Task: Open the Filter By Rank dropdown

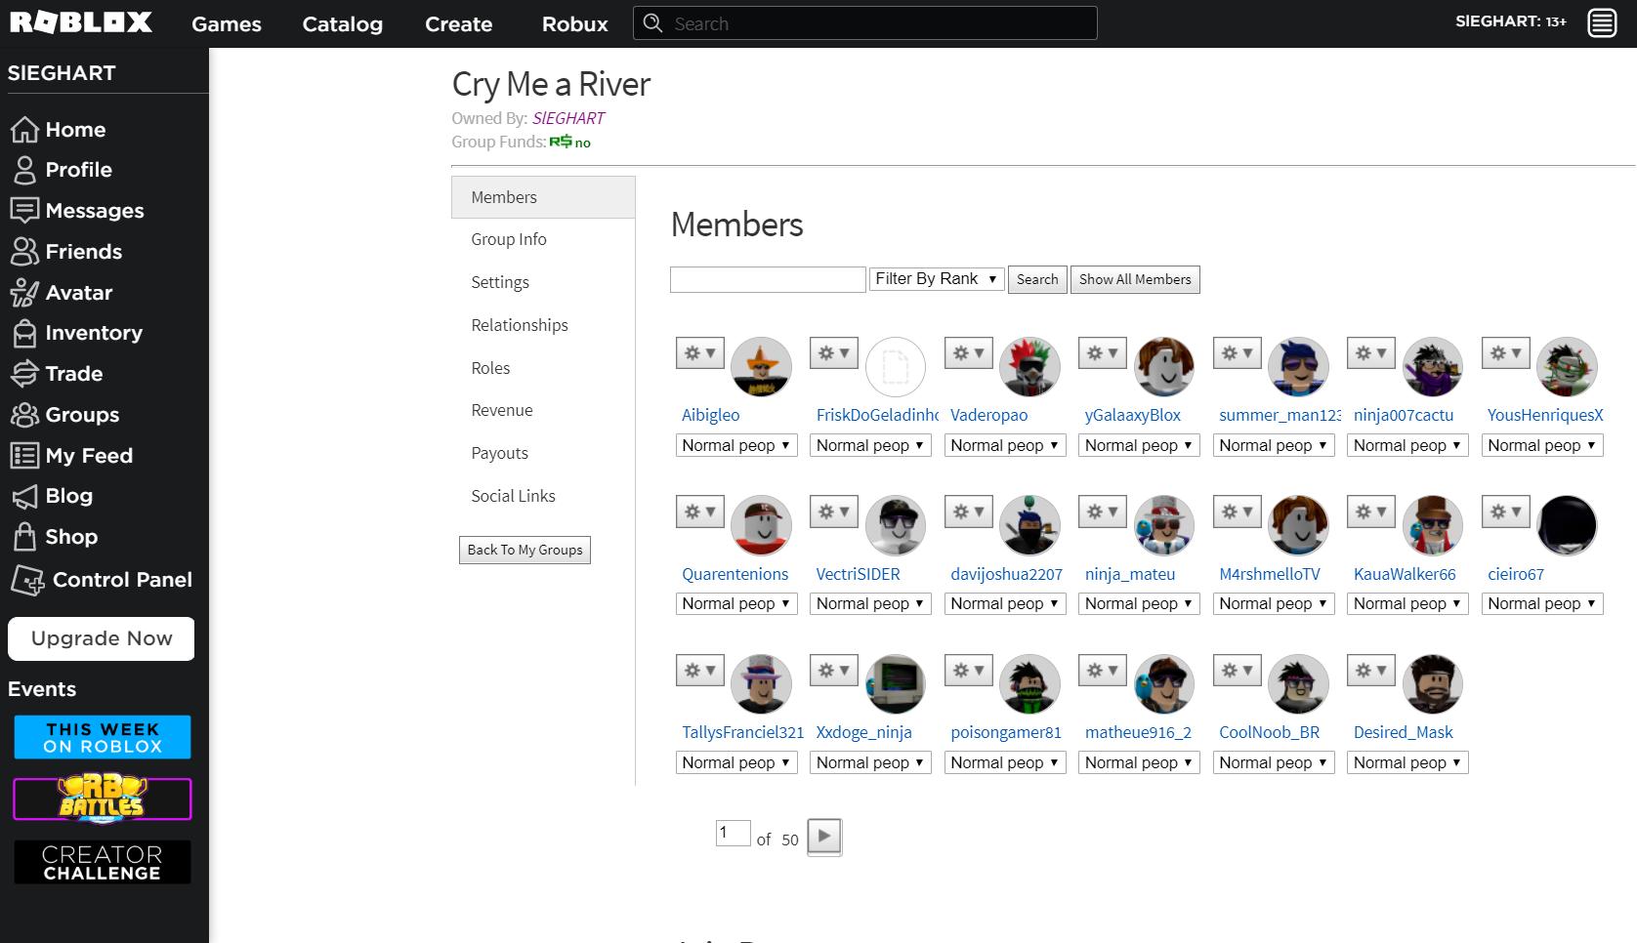Action: click(937, 279)
